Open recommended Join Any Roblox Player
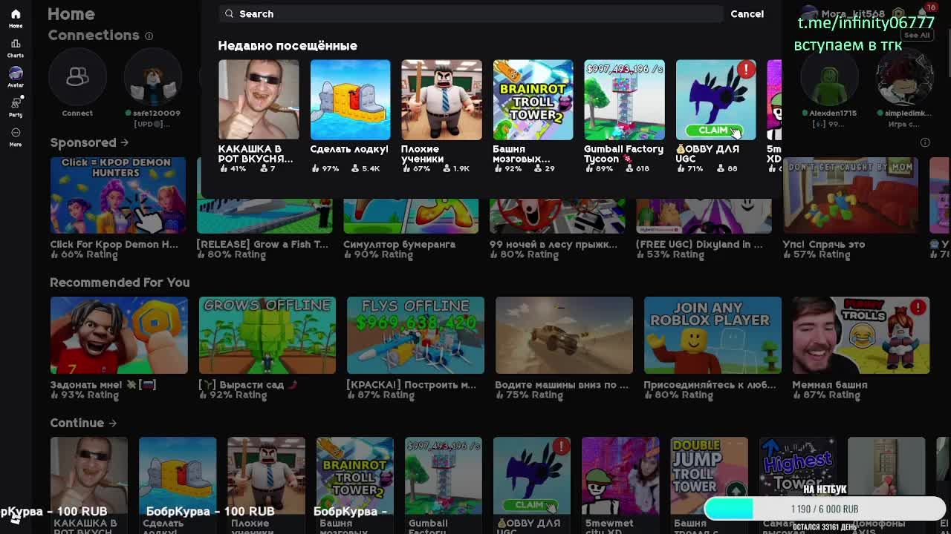 [713, 335]
